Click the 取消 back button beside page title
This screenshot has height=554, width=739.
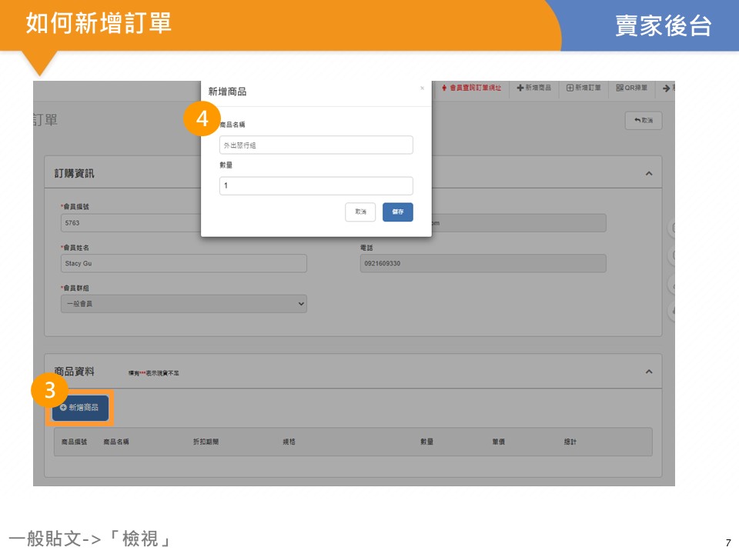[643, 121]
